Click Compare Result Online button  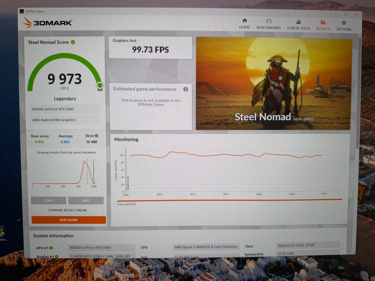coord(67,210)
